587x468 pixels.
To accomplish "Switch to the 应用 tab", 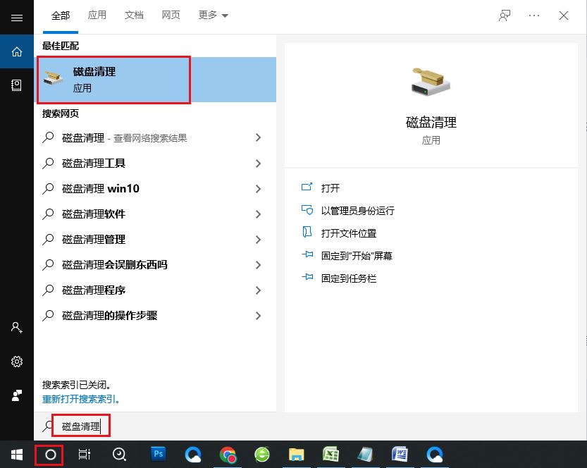I will [97, 15].
